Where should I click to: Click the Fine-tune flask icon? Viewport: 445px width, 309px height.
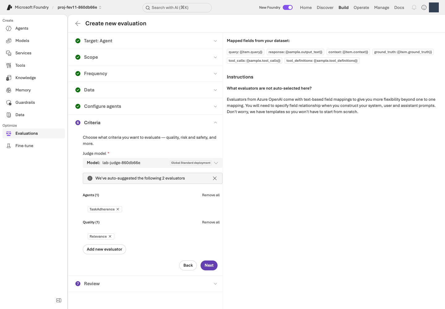(9, 146)
